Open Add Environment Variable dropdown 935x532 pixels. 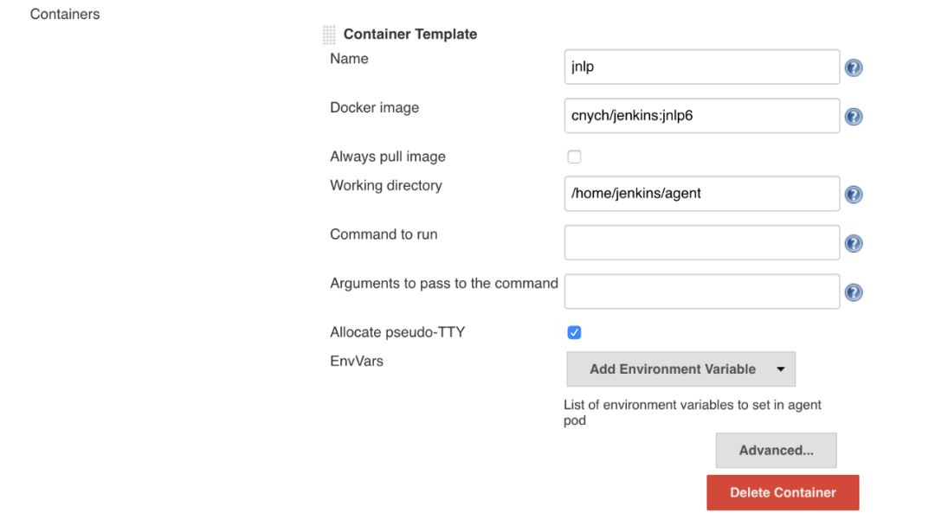tap(673, 369)
